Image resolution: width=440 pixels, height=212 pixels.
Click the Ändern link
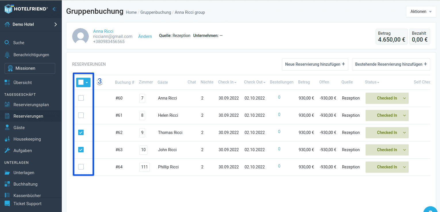tap(145, 36)
